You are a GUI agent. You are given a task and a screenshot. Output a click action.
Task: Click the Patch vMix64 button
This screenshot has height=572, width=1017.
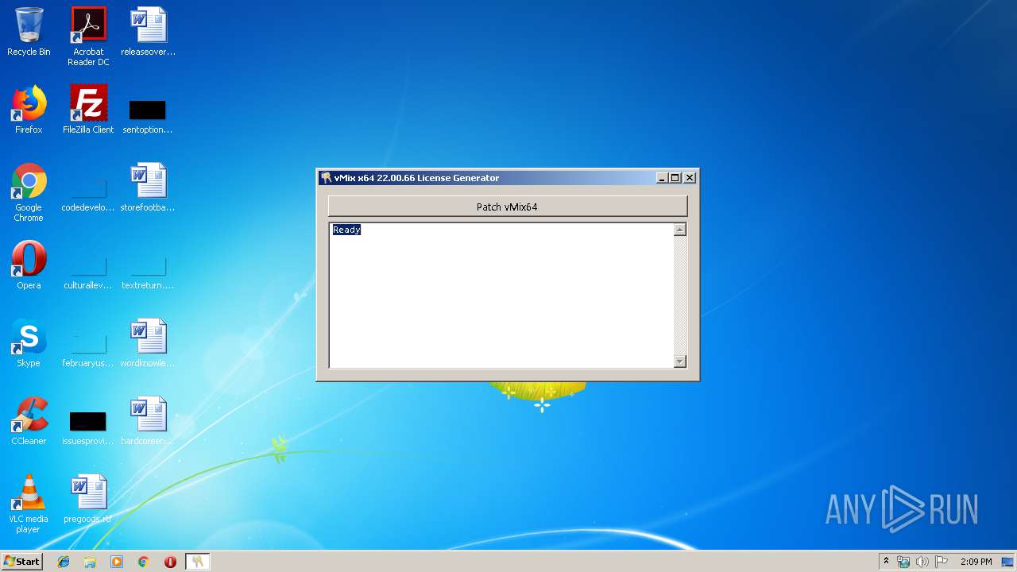pyautogui.click(x=507, y=207)
